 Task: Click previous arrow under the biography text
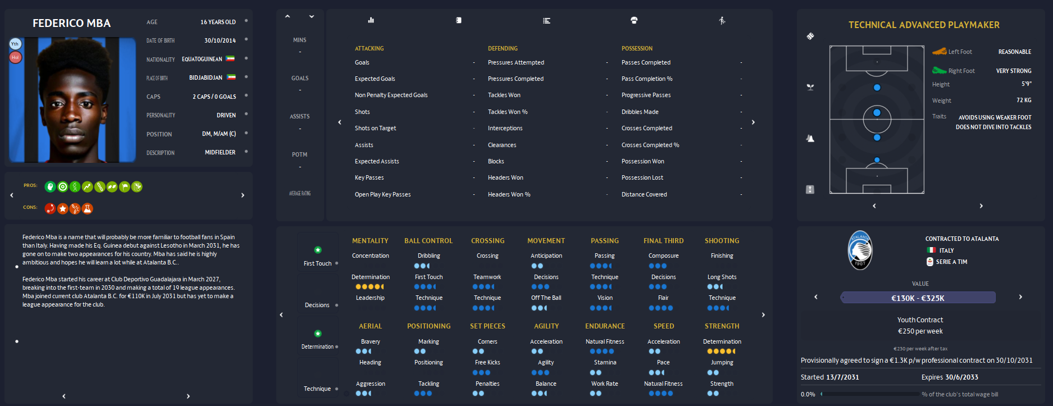[x=64, y=396]
